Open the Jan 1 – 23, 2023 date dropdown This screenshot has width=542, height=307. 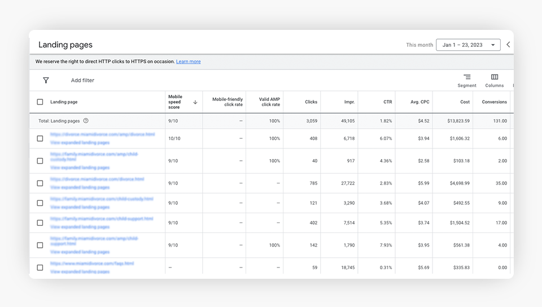pos(462,45)
